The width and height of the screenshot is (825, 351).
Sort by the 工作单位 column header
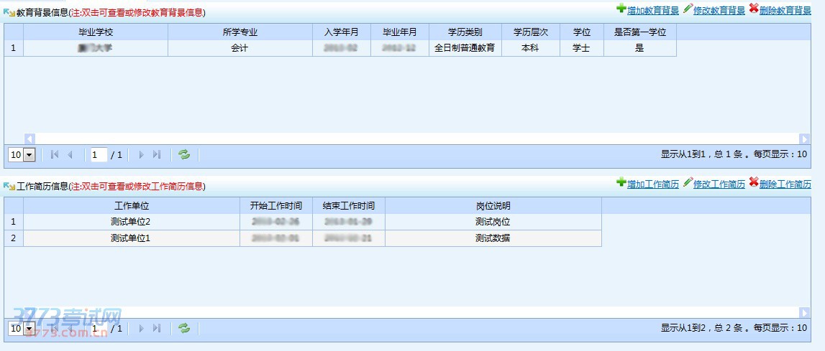(x=131, y=206)
